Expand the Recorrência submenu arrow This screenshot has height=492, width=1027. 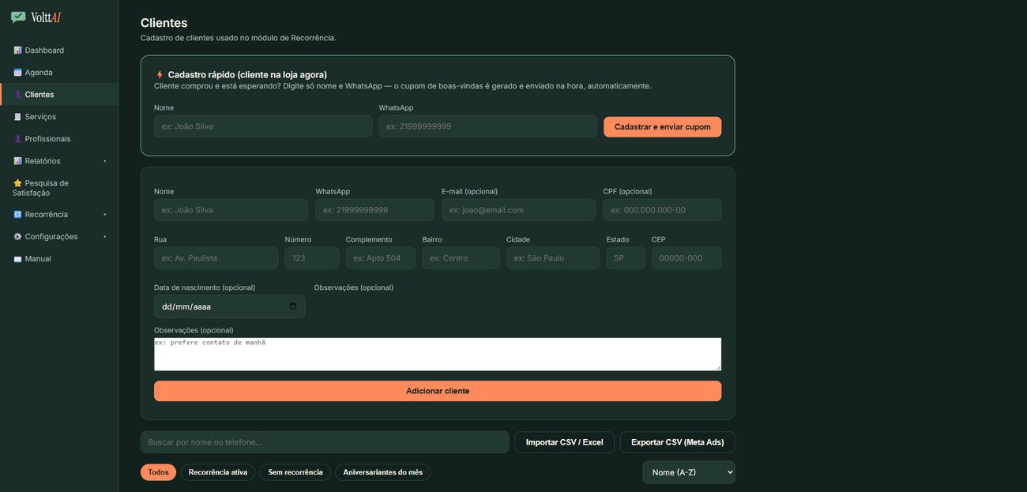104,215
